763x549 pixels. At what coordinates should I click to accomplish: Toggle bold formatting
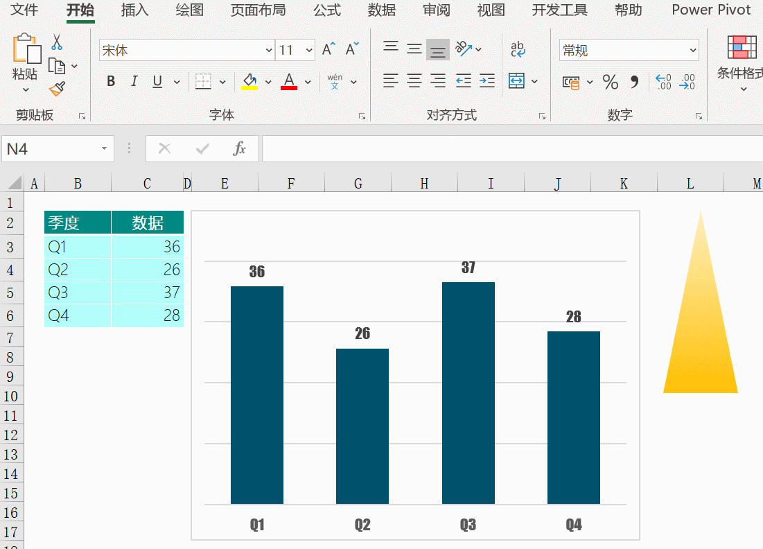[x=111, y=81]
